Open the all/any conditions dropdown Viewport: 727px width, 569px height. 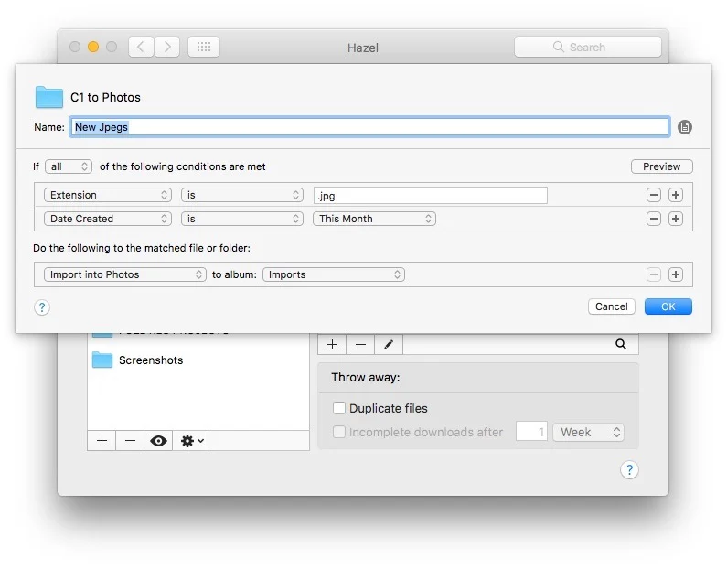click(69, 166)
